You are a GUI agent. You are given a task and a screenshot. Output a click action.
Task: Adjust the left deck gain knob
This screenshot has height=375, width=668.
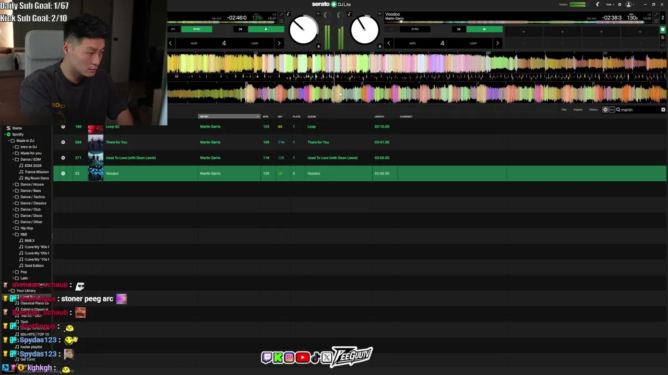327,15
